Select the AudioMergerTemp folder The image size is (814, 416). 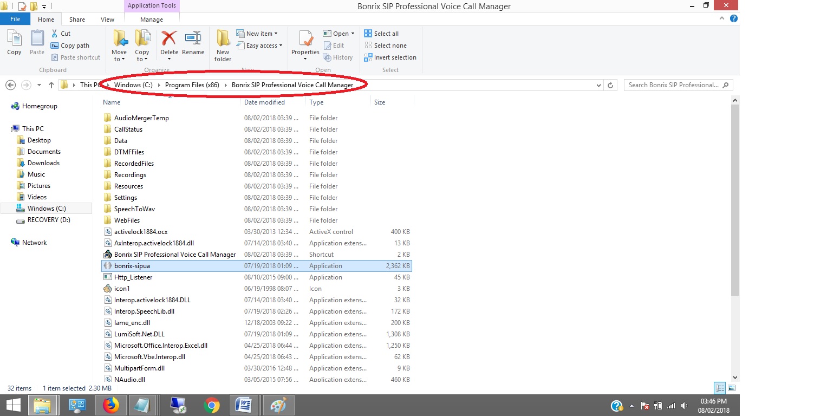pos(257,118)
